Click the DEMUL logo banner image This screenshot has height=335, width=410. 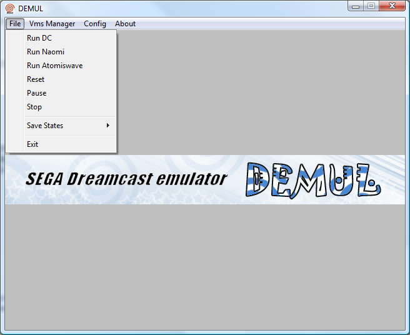pyautogui.click(x=205, y=179)
